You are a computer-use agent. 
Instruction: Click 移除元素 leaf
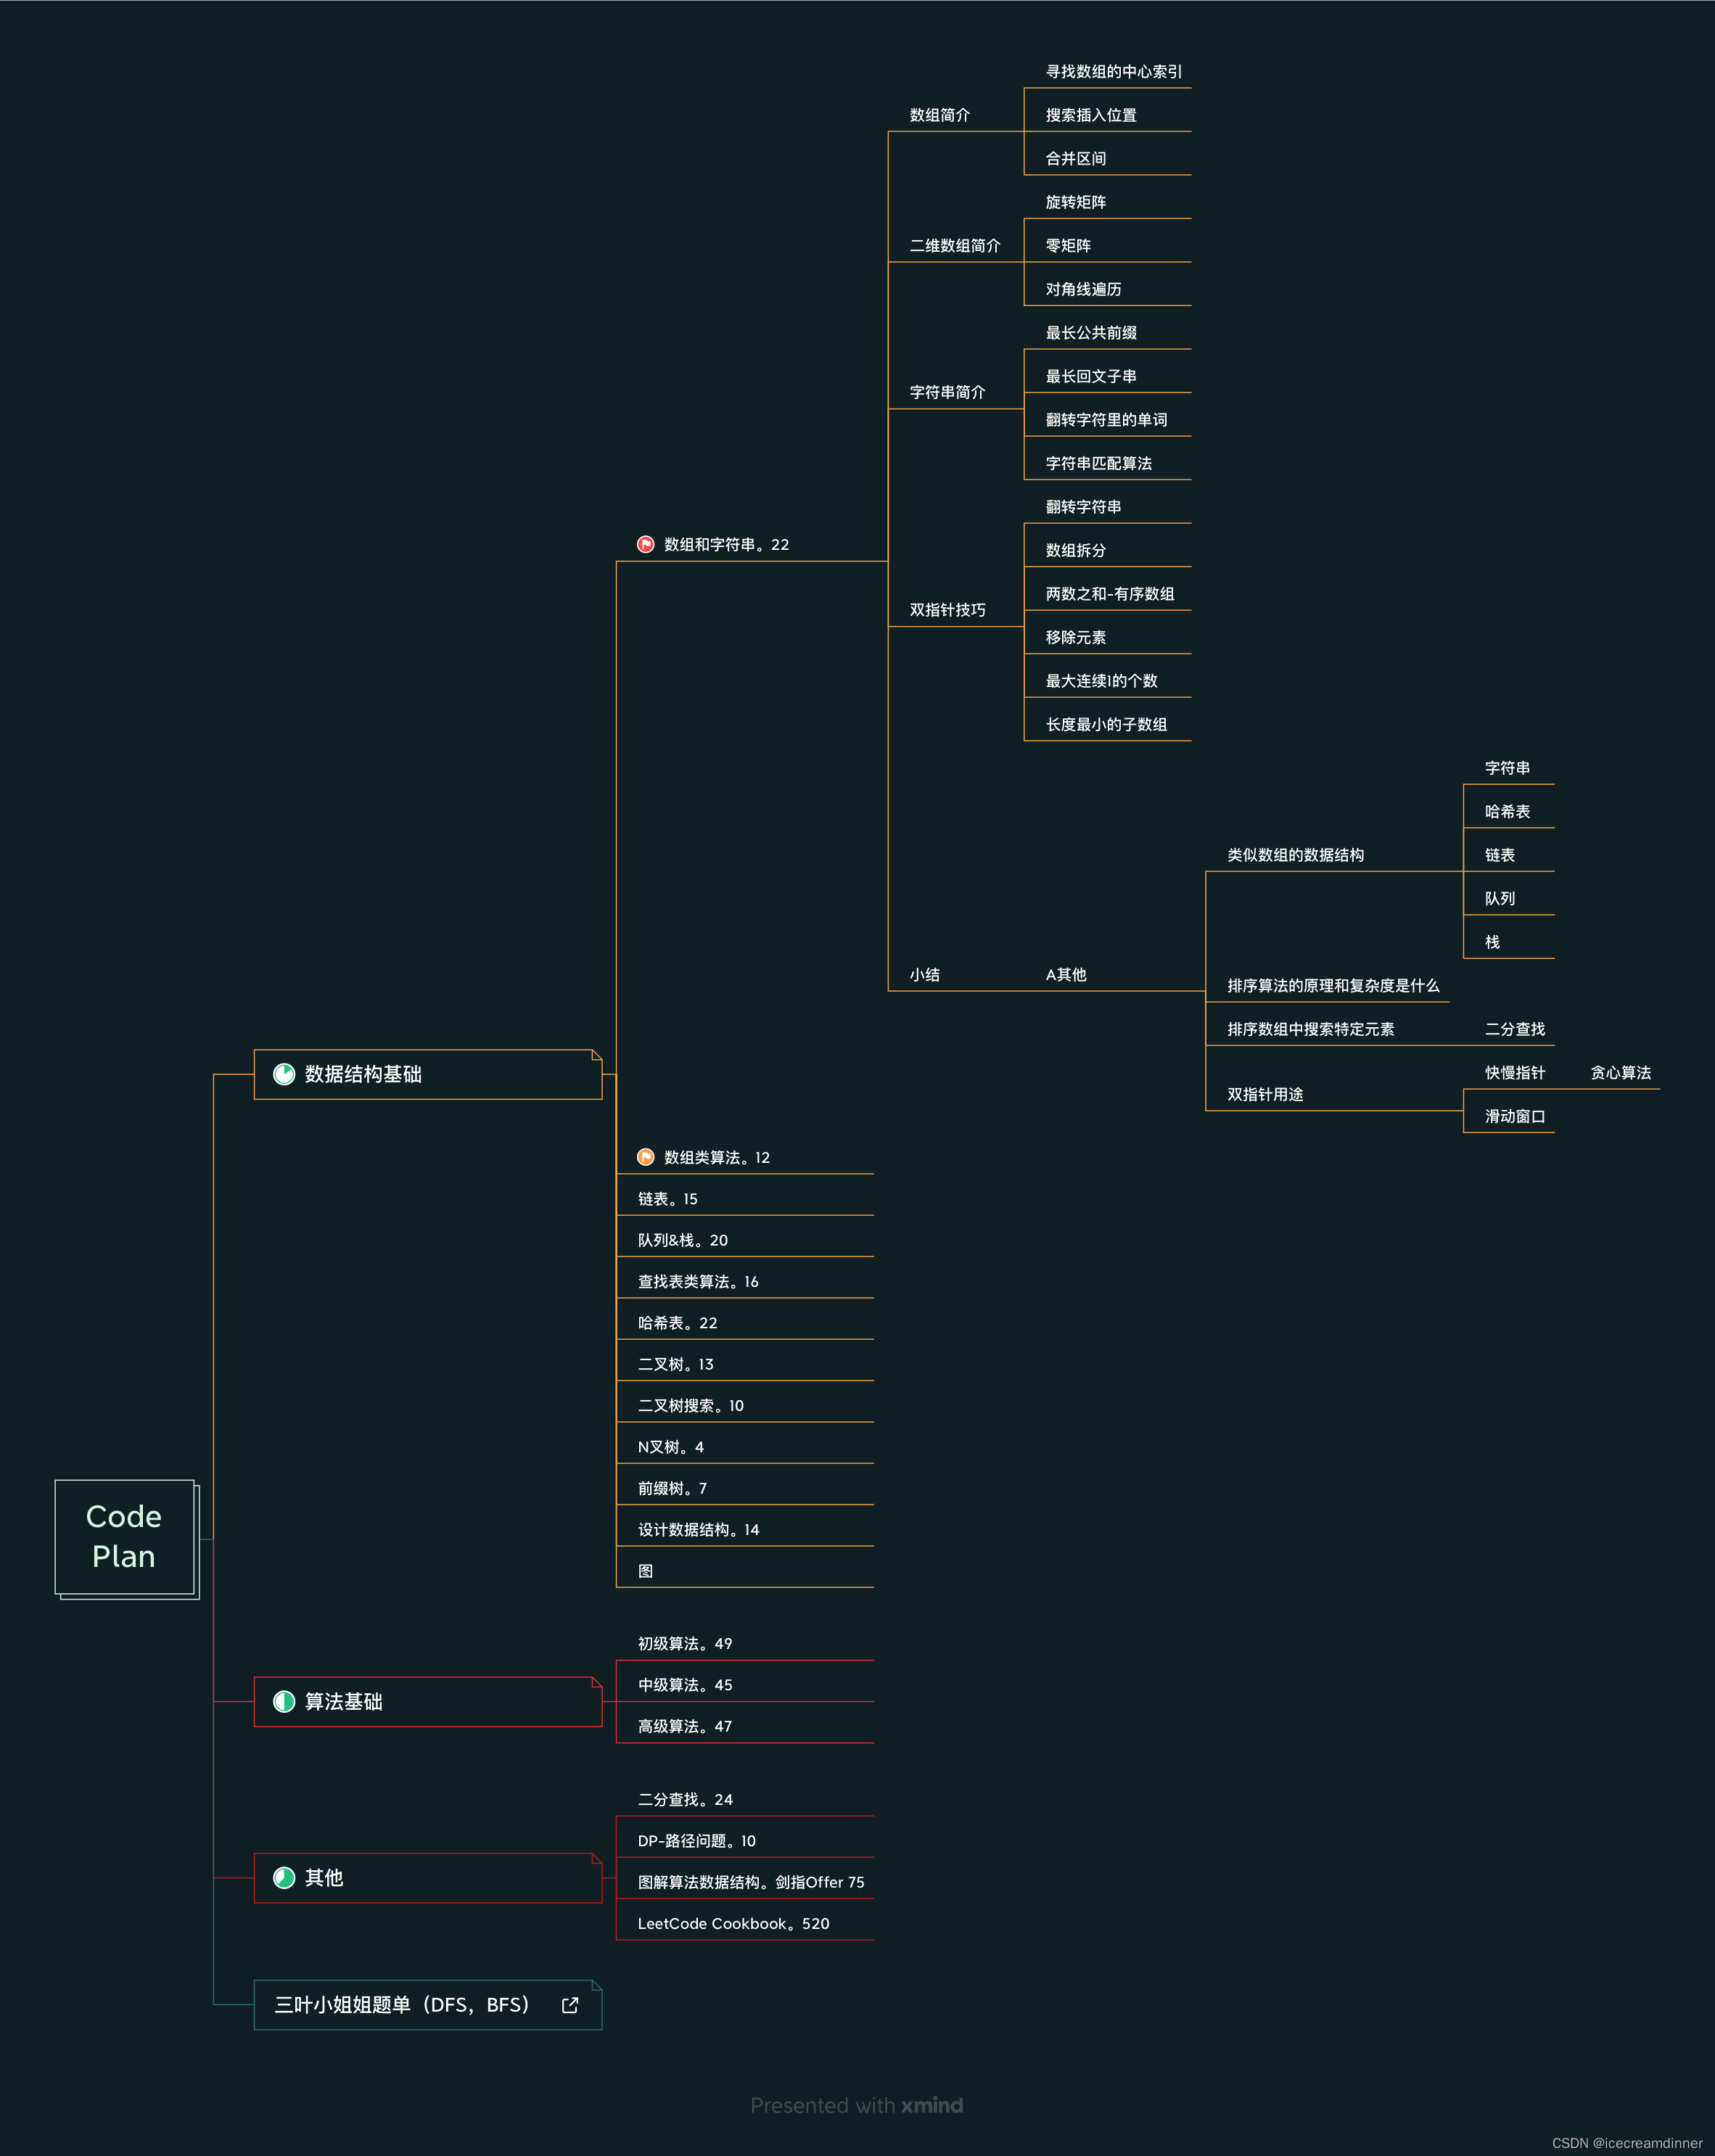pyautogui.click(x=1076, y=637)
